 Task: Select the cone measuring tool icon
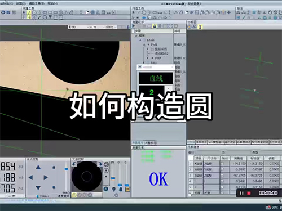[x=98, y=12]
